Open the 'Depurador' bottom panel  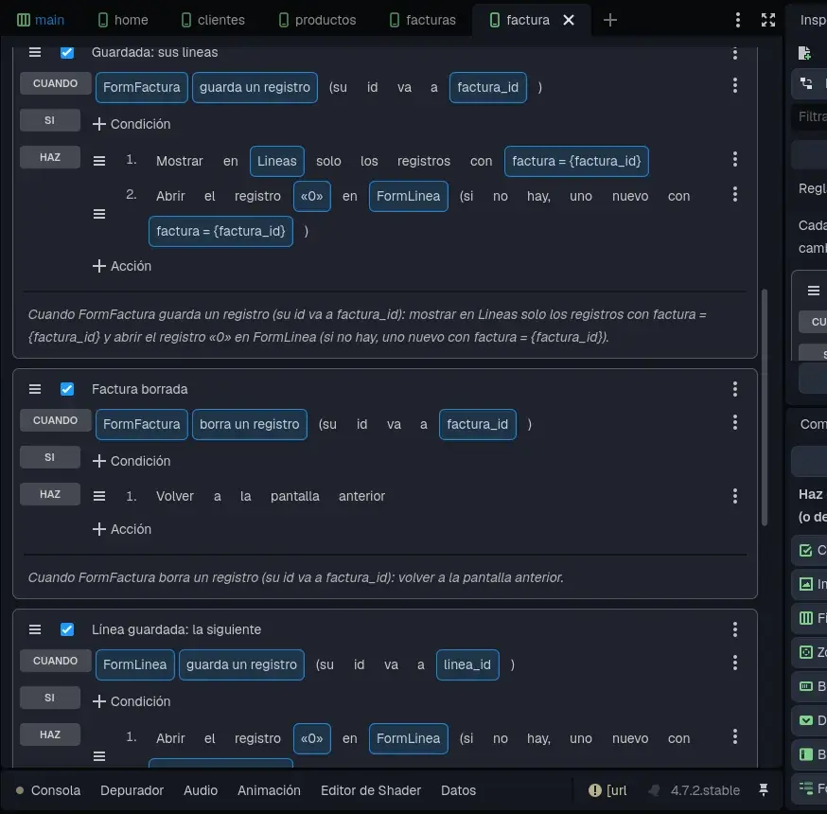pos(132,790)
